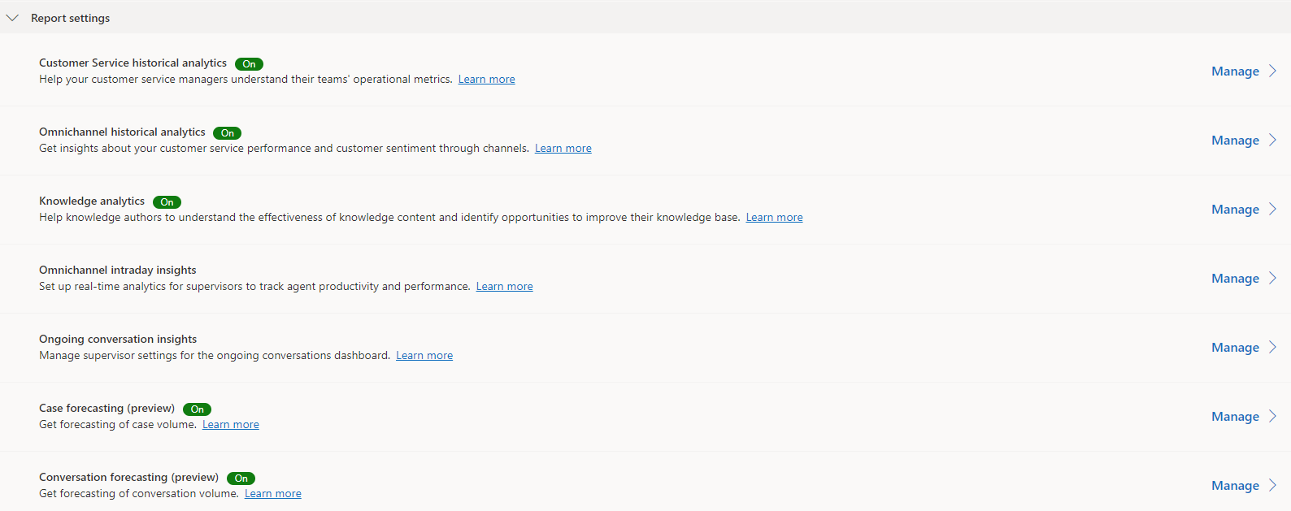The width and height of the screenshot is (1291, 511).
Task: Follow Learn more link for Conversation forecasting
Action: 273,494
